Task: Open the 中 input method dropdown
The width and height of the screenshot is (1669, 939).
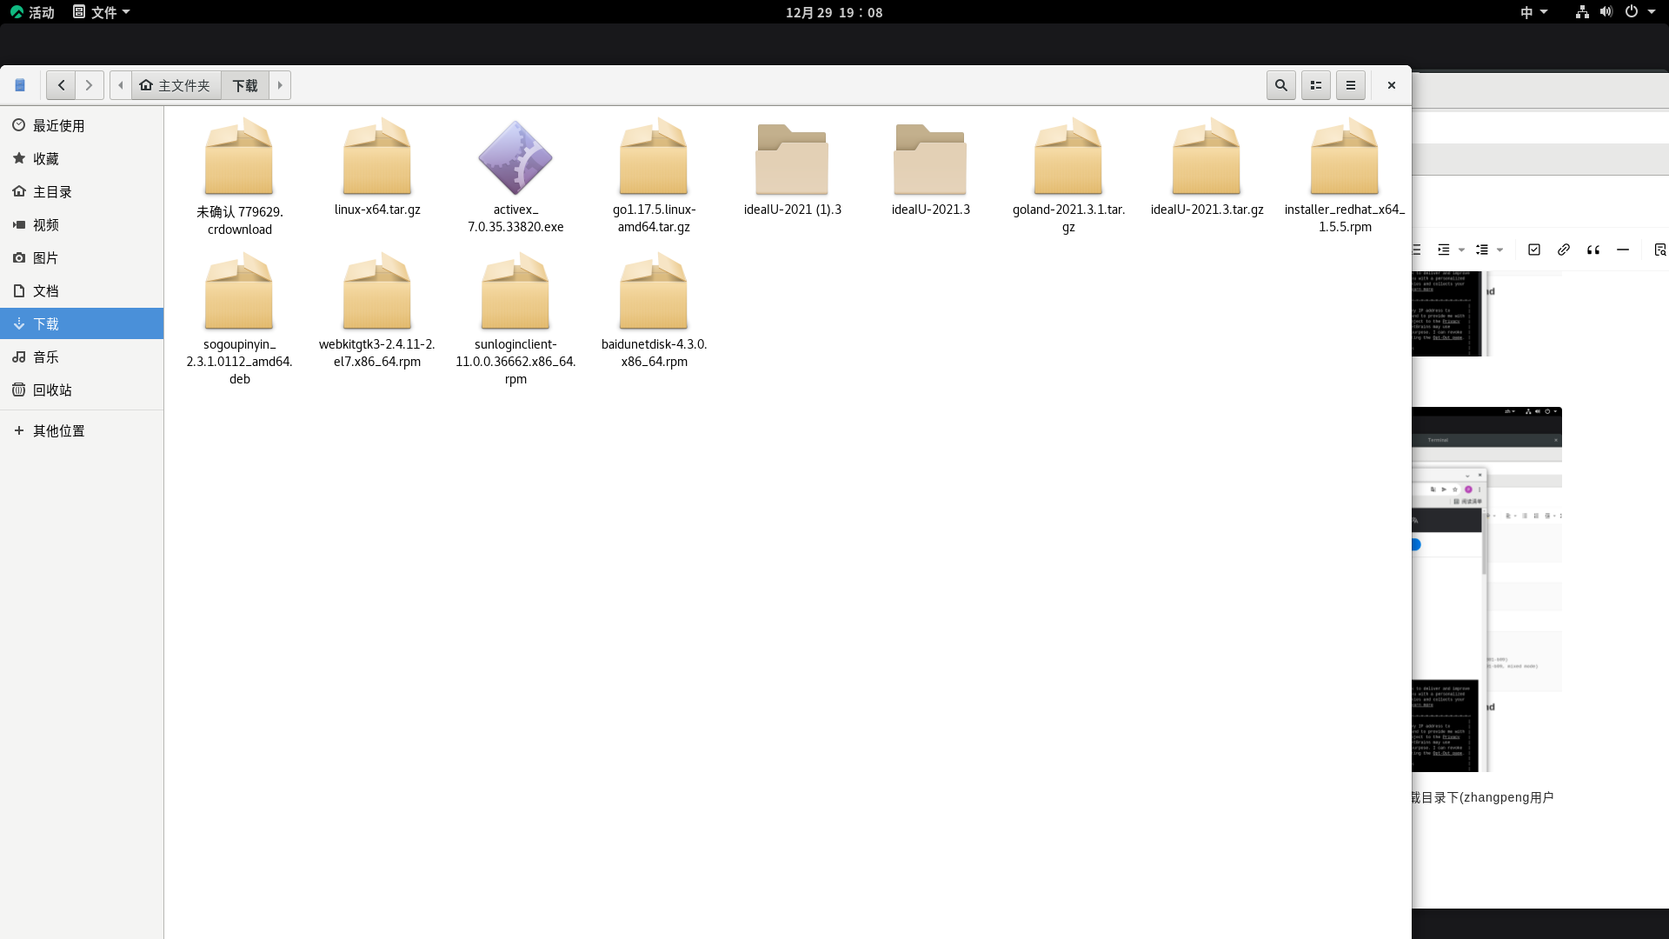Action: pyautogui.click(x=1534, y=12)
